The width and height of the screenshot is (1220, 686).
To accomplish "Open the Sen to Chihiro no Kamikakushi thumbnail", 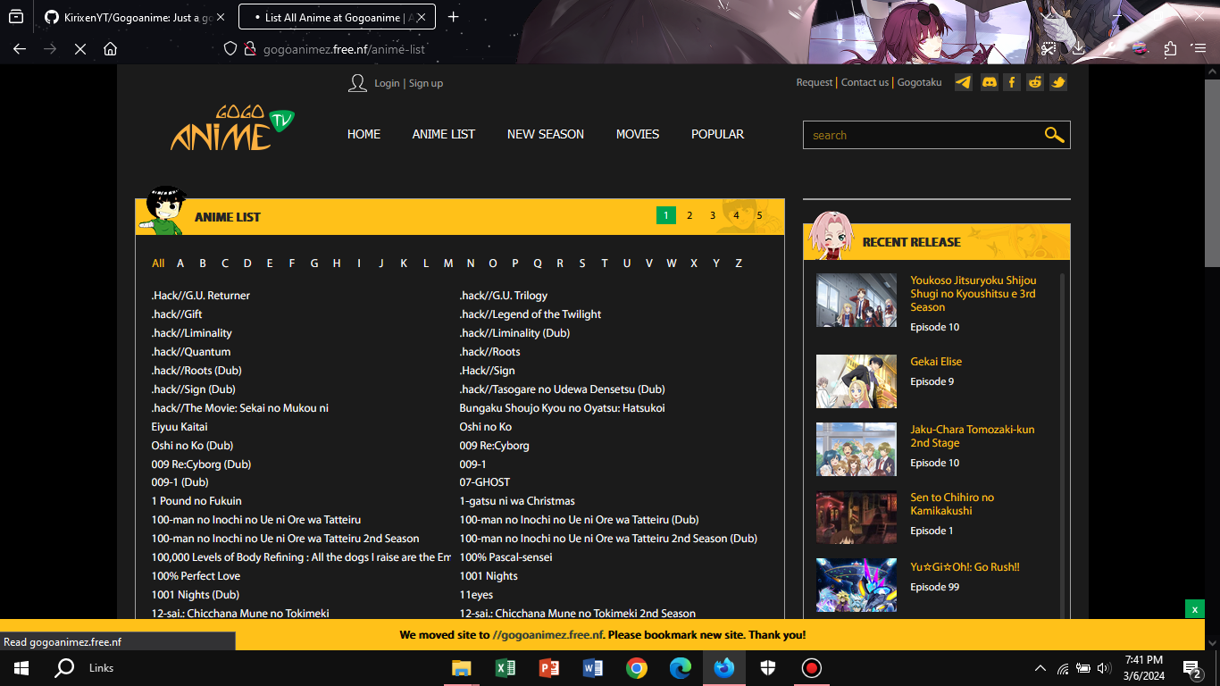I will point(857,517).
